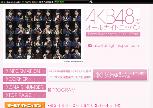
Task: Click the envelope mail icon
Action: point(90,46)
